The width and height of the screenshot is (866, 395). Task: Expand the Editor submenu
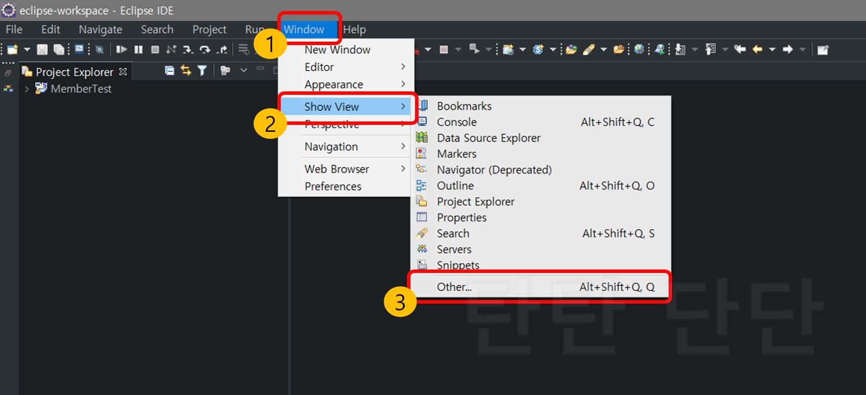point(346,67)
